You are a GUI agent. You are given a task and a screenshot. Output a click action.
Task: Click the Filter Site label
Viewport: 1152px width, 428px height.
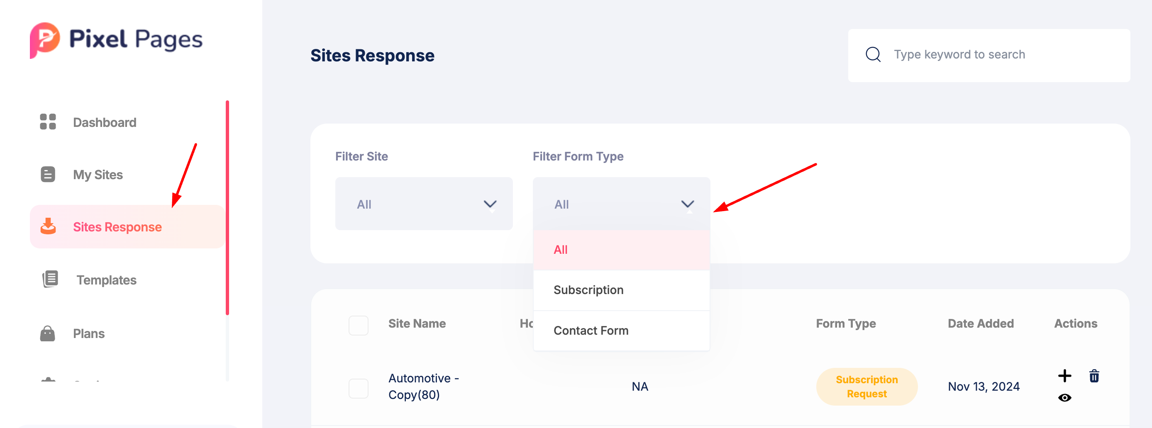tap(361, 156)
